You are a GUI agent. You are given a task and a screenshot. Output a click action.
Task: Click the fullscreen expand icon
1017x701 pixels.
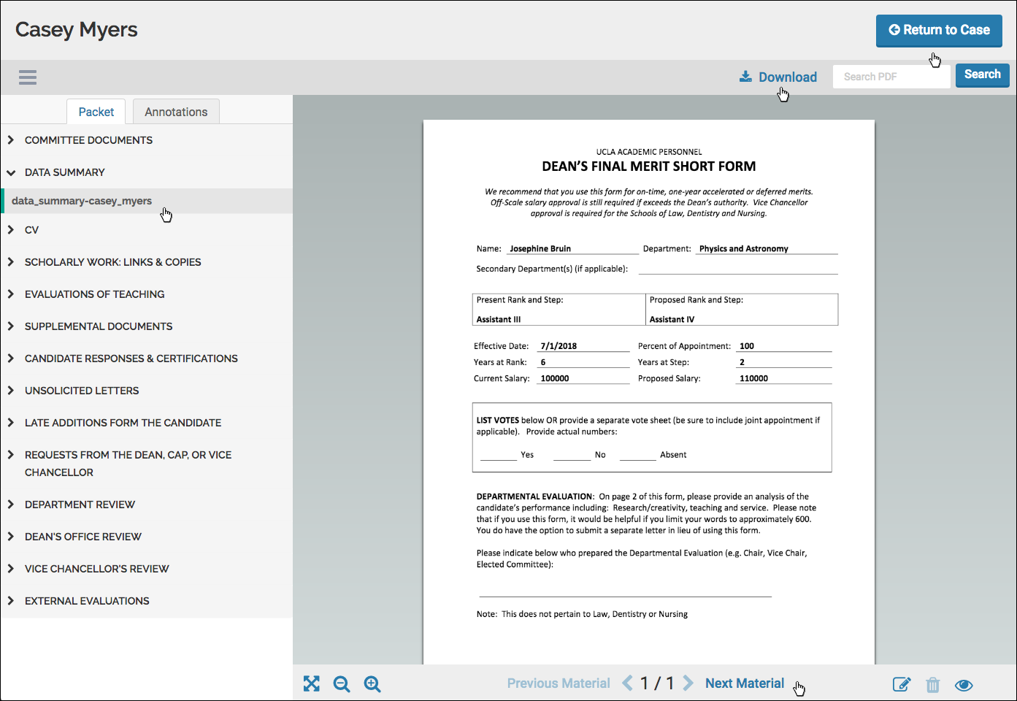pyautogui.click(x=312, y=683)
